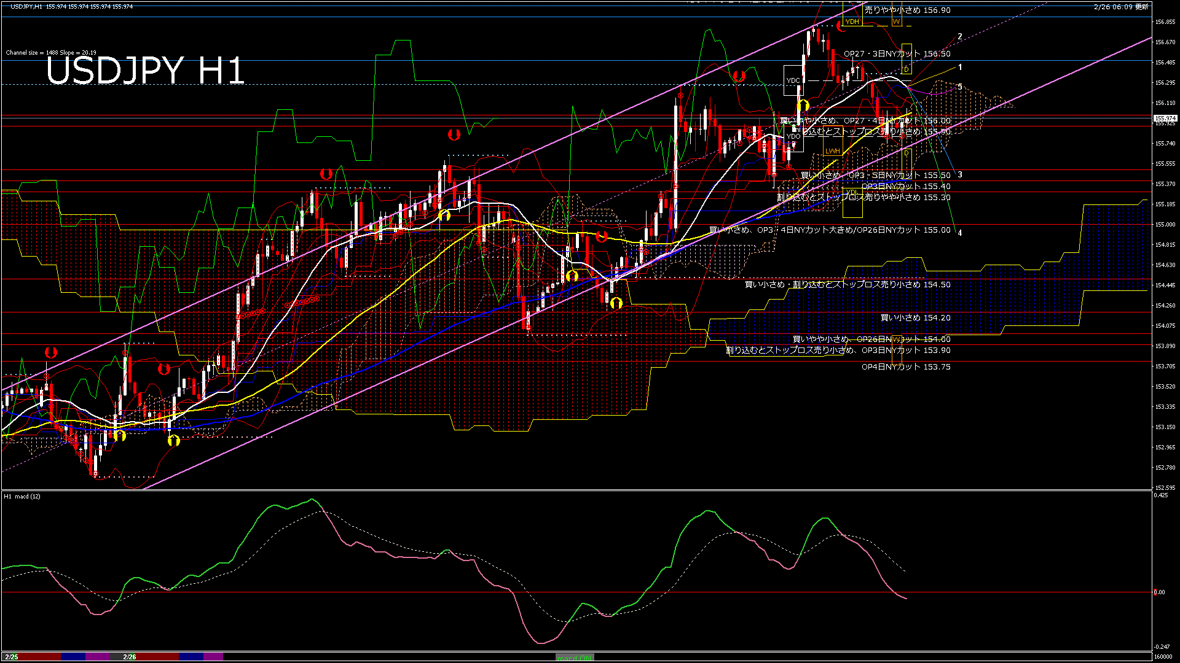Select the YDC yesterday-close label box
The width and height of the screenshot is (1180, 663).
click(793, 80)
